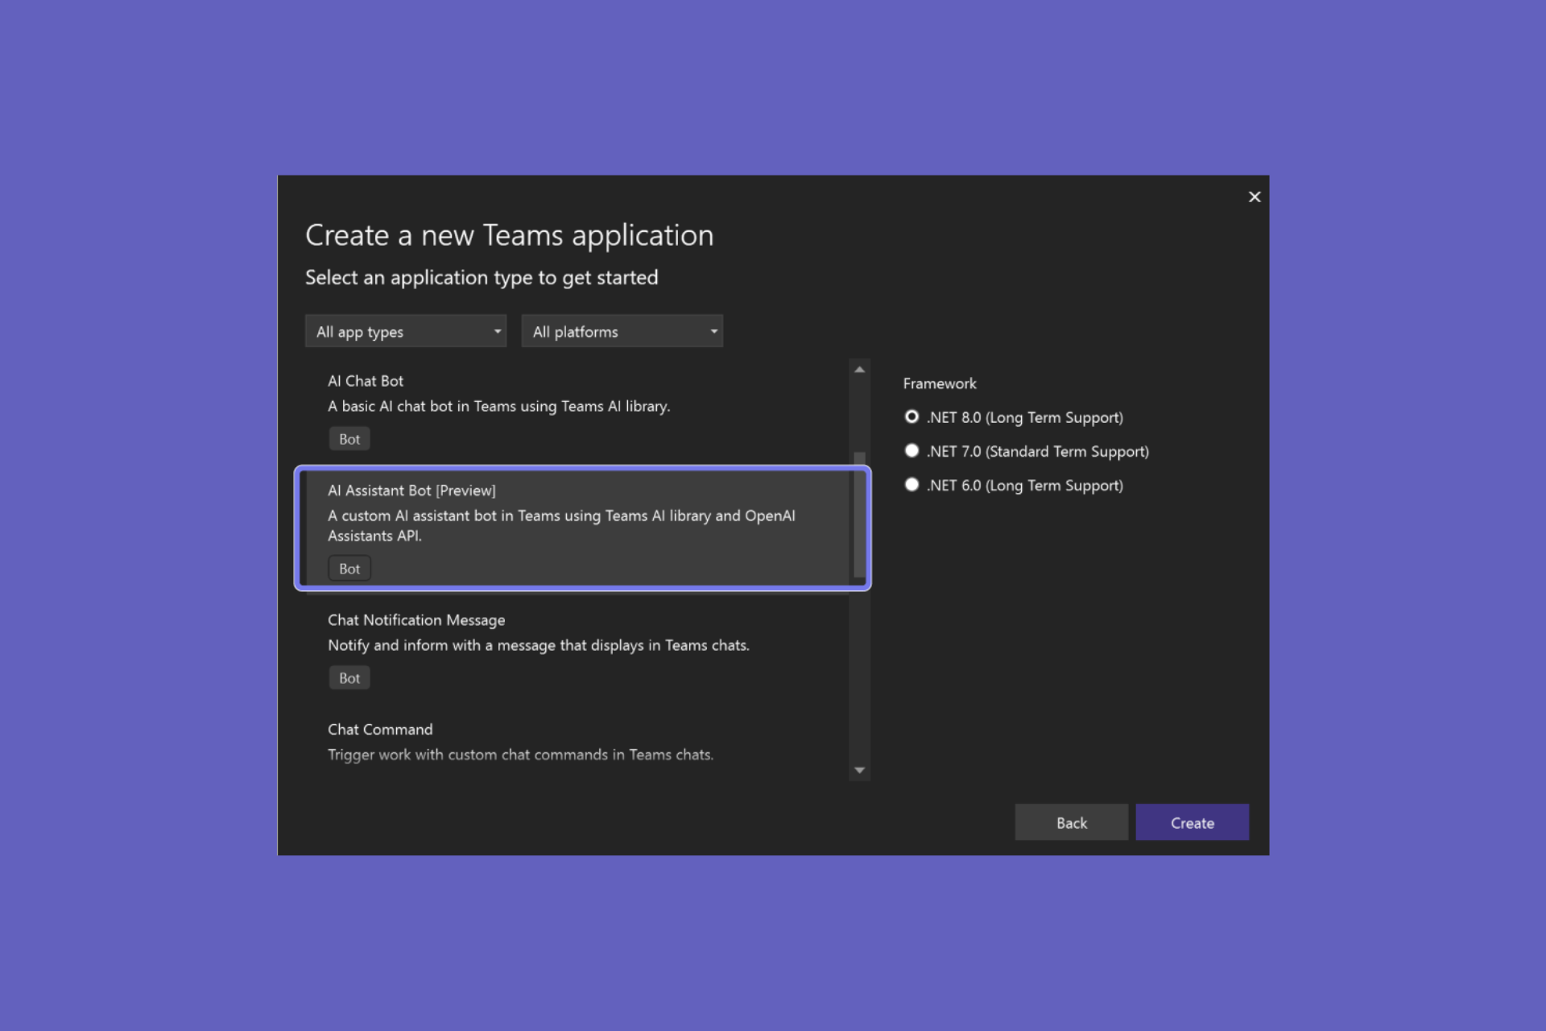1546x1031 pixels.
Task: Click the Bot tag under AI Chat Bot
Action: coord(349,439)
